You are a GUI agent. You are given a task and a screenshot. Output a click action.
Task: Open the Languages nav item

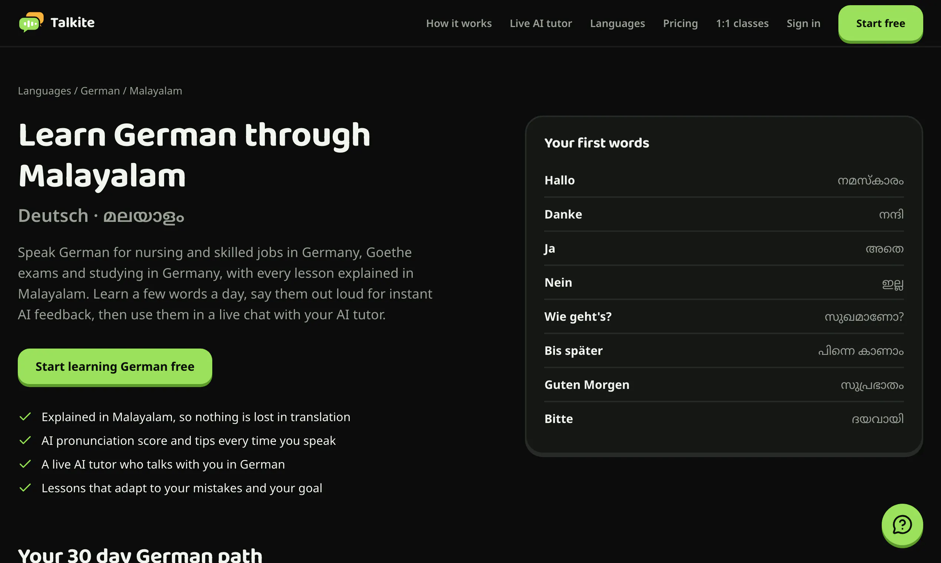617,24
